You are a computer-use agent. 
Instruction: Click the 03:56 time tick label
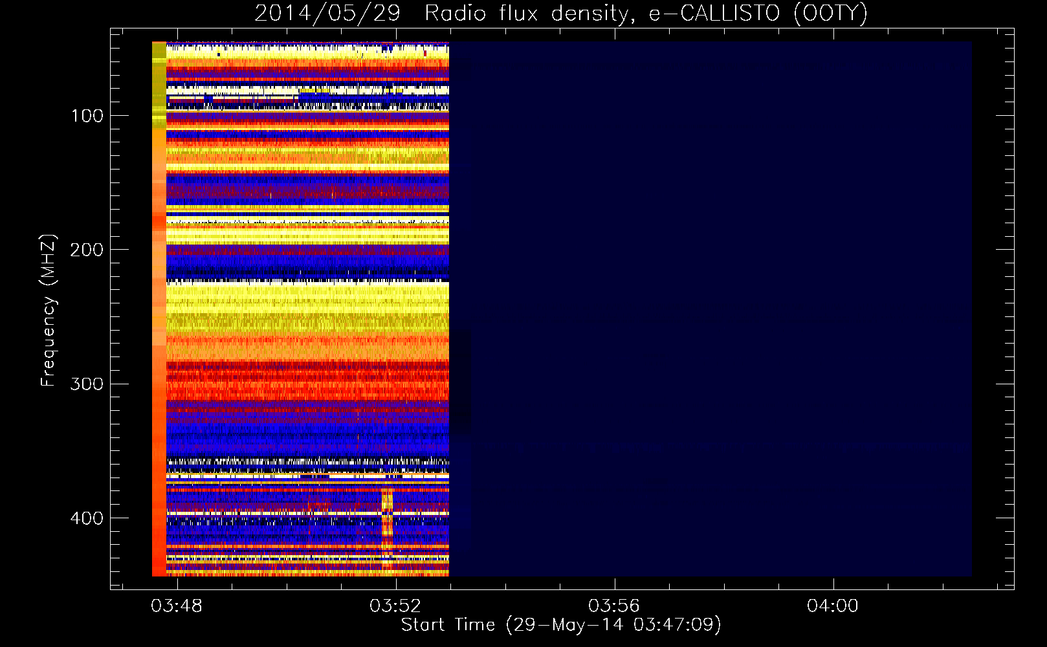pyautogui.click(x=614, y=606)
